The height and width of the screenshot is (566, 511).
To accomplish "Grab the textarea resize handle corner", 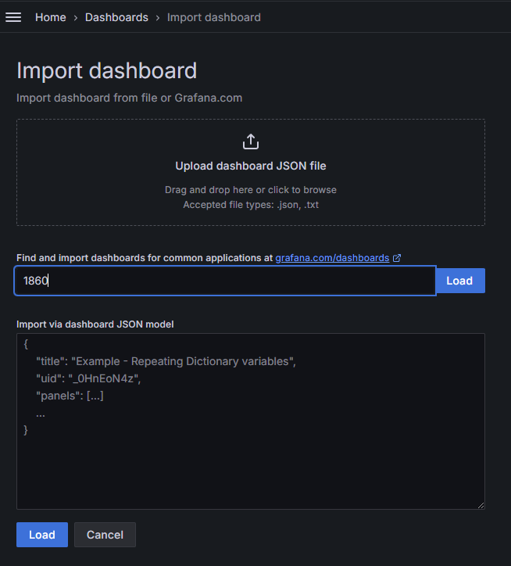I will [x=481, y=505].
